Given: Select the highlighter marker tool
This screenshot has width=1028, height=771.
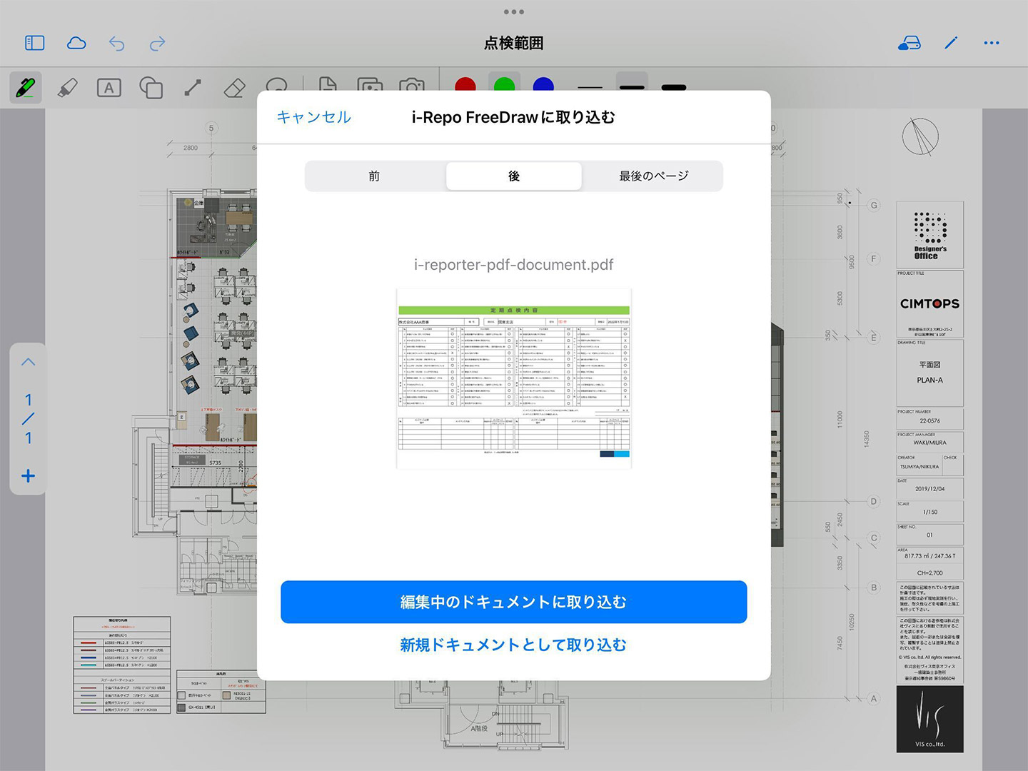Looking at the screenshot, I should click(67, 88).
